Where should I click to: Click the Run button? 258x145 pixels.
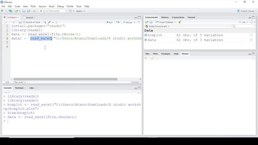pos(109,22)
